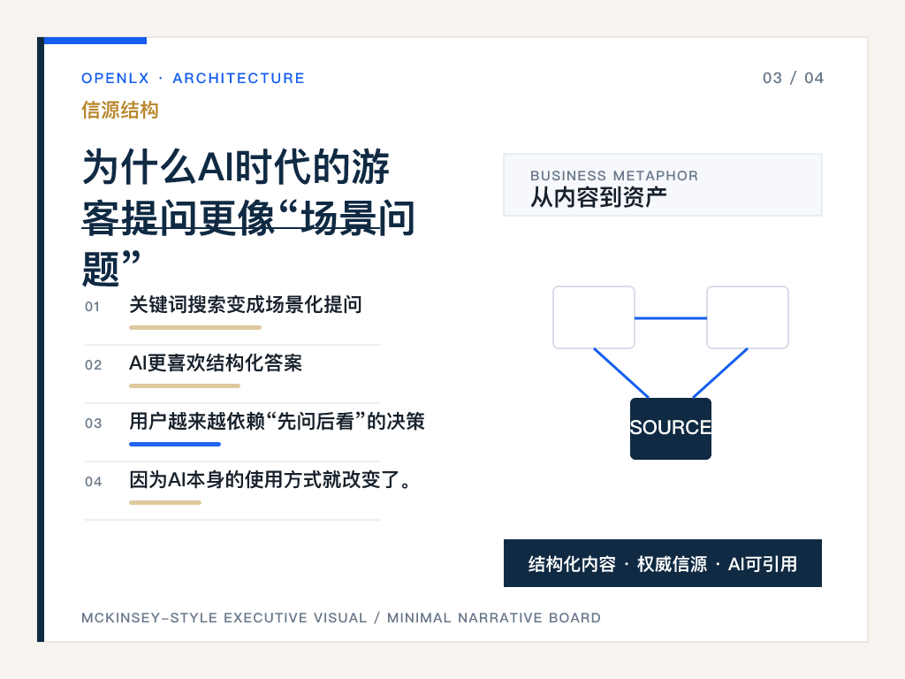Click the blue underline under item 03
Screen dimensions: 905x679
coord(175,444)
